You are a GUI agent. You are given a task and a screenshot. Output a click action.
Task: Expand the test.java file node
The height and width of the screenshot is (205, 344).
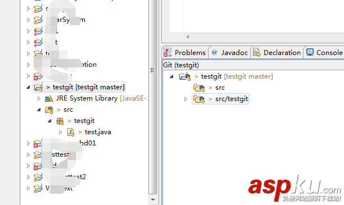pos(60,132)
